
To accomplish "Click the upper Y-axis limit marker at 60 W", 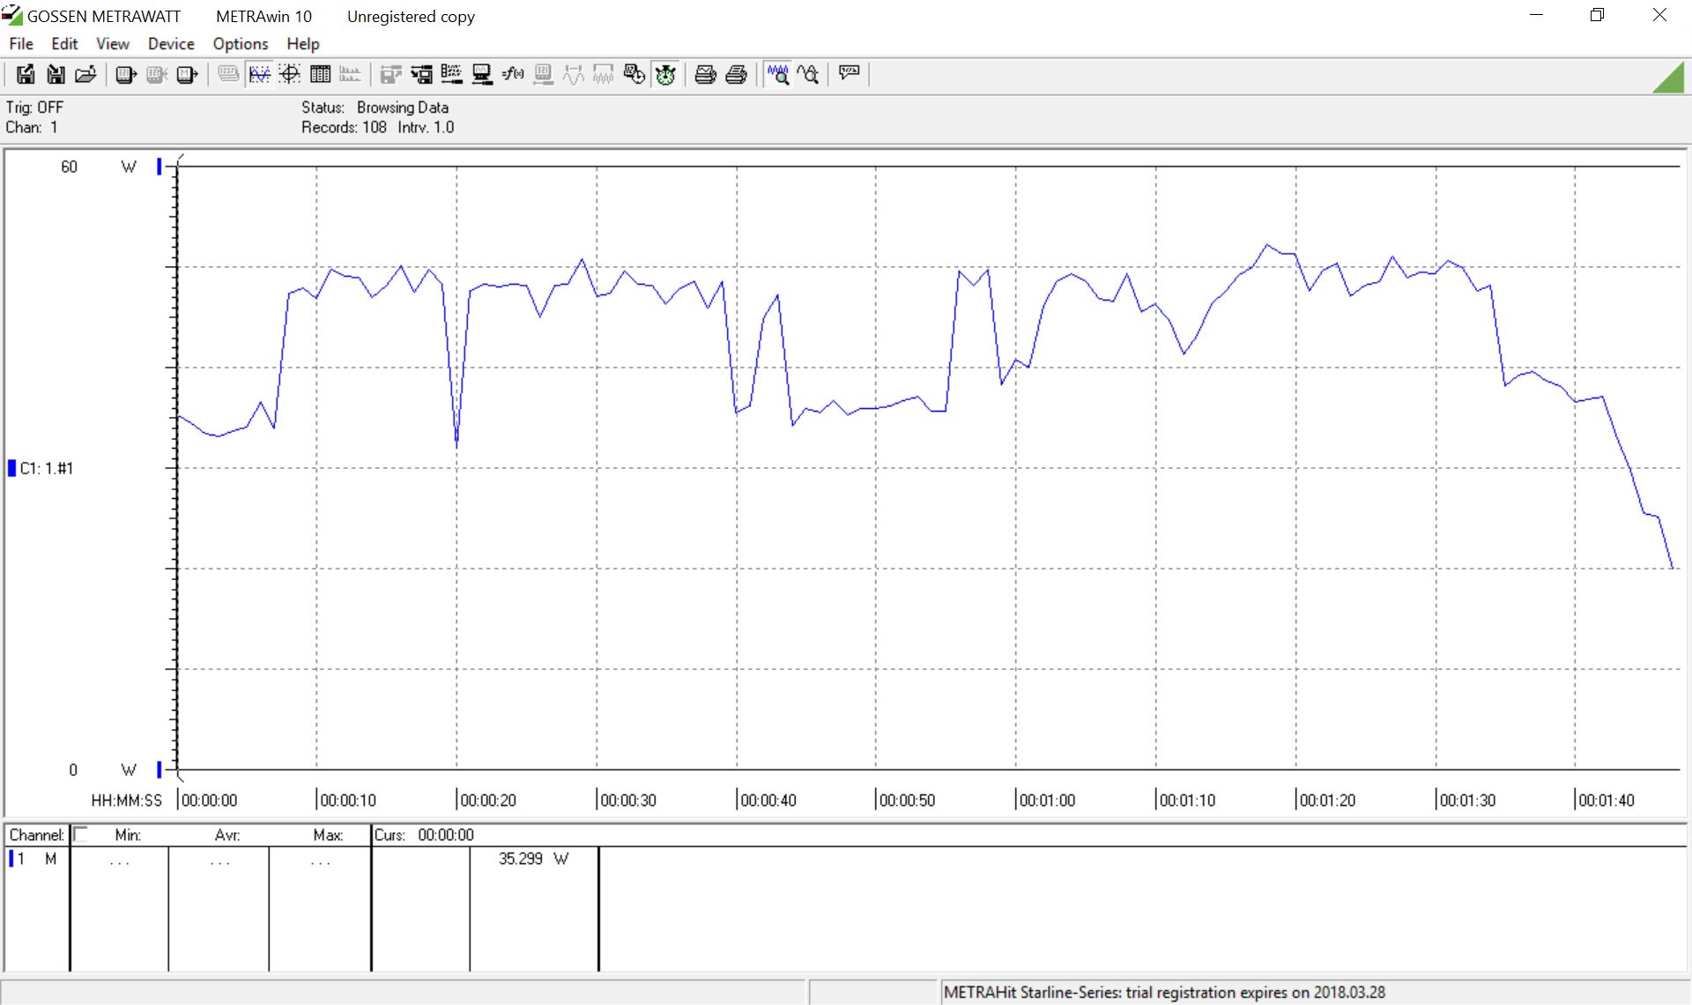I will coord(160,166).
